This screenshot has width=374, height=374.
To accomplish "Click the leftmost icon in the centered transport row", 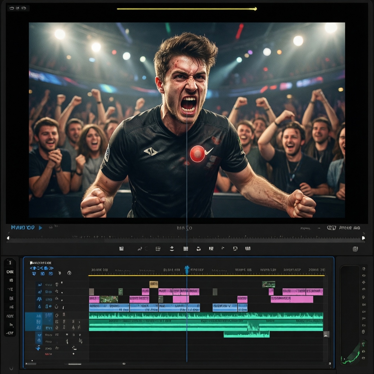I will point(121,249).
